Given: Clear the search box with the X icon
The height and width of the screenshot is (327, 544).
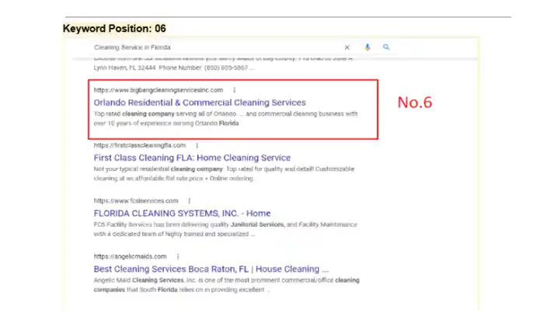Looking at the screenshot, I should tap(347, 47).
